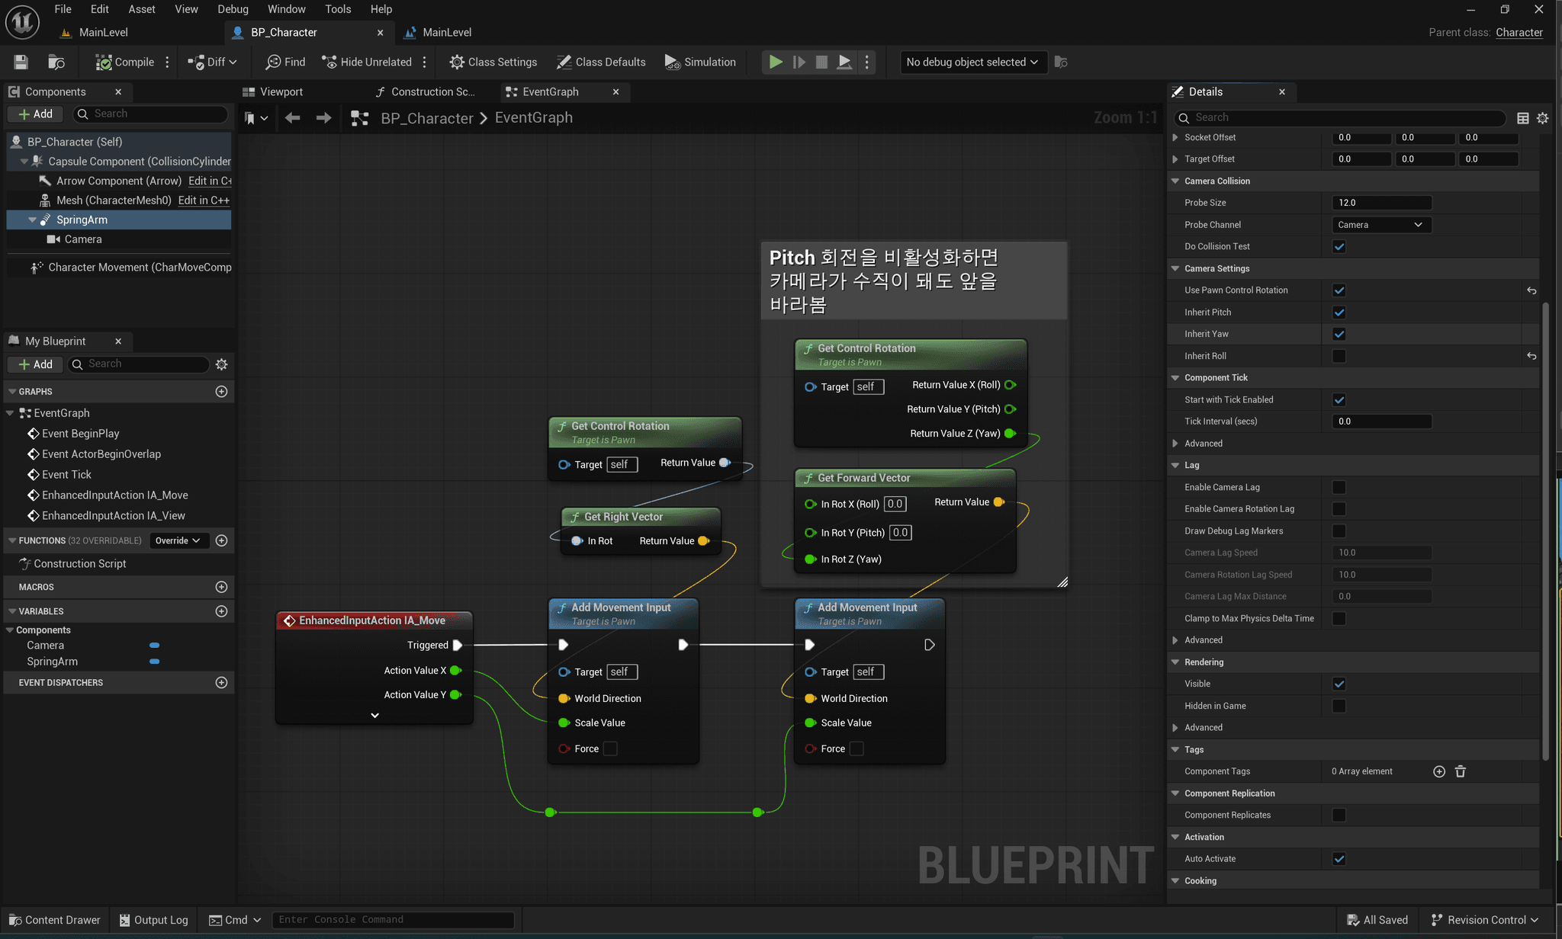The height and width of the screenshot is (939, 1562).
Task: Open the Probe Channel dropdown
Action: click(x=1380, y=225)
